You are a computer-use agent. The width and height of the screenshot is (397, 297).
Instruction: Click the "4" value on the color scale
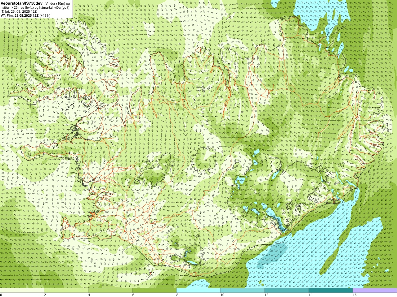(89, 295)
